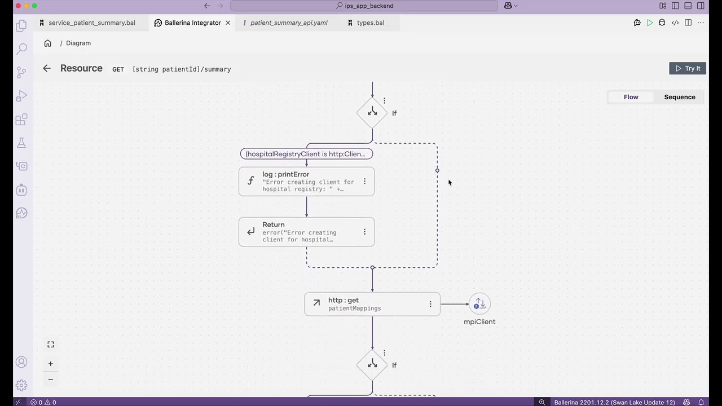Viewport: 722px width, 406px height.
Task: Zoom out the diagram with minus
Action: [51, 379]
